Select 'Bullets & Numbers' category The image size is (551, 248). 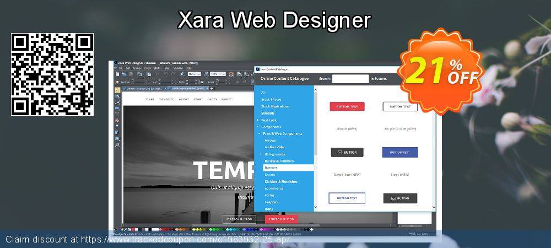pyautogui.click(x=279, y=161)
